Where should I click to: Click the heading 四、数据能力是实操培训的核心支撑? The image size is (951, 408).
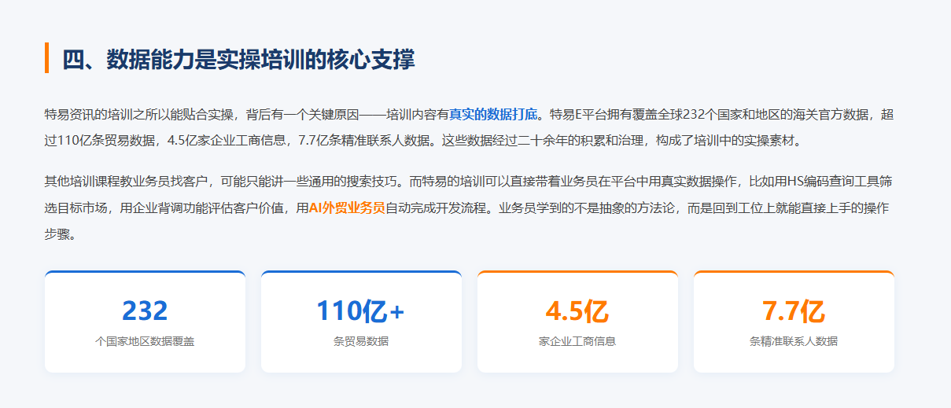click(x=238, y=59)
